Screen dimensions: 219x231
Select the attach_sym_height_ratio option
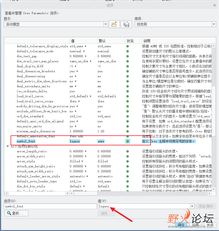coord(36,166)
